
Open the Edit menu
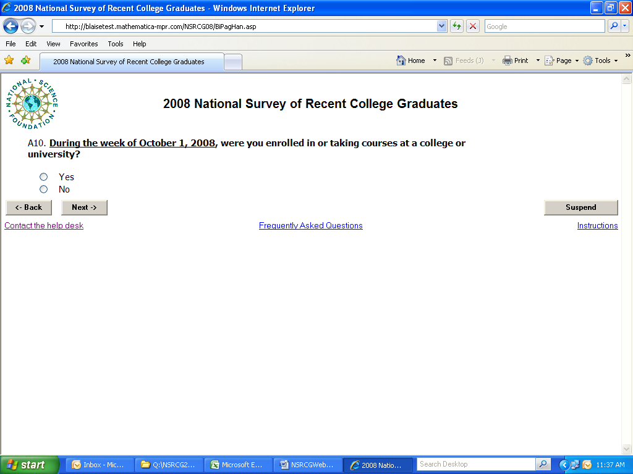[x=31, y=44]
